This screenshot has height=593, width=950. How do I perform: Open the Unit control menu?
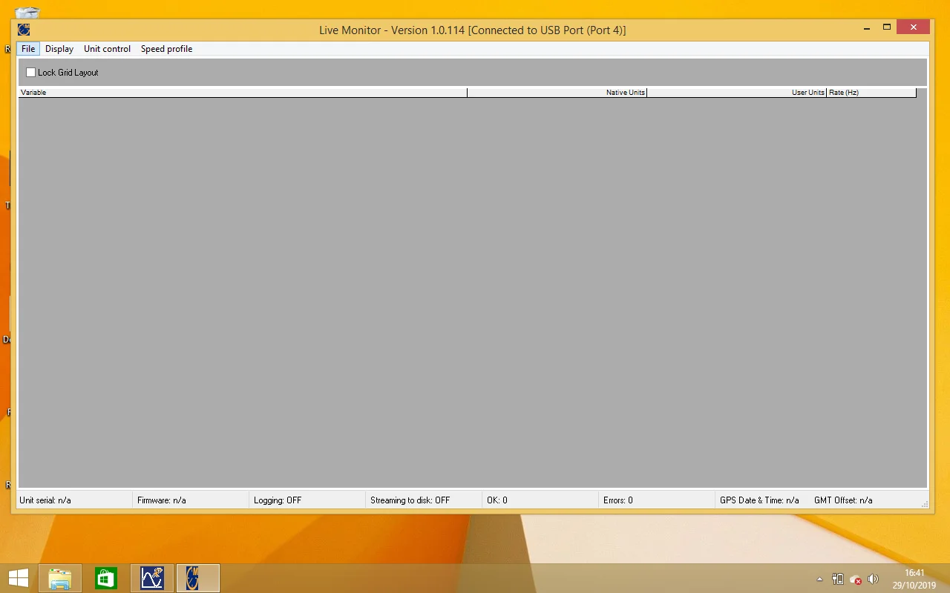click(x=107, y=49)
